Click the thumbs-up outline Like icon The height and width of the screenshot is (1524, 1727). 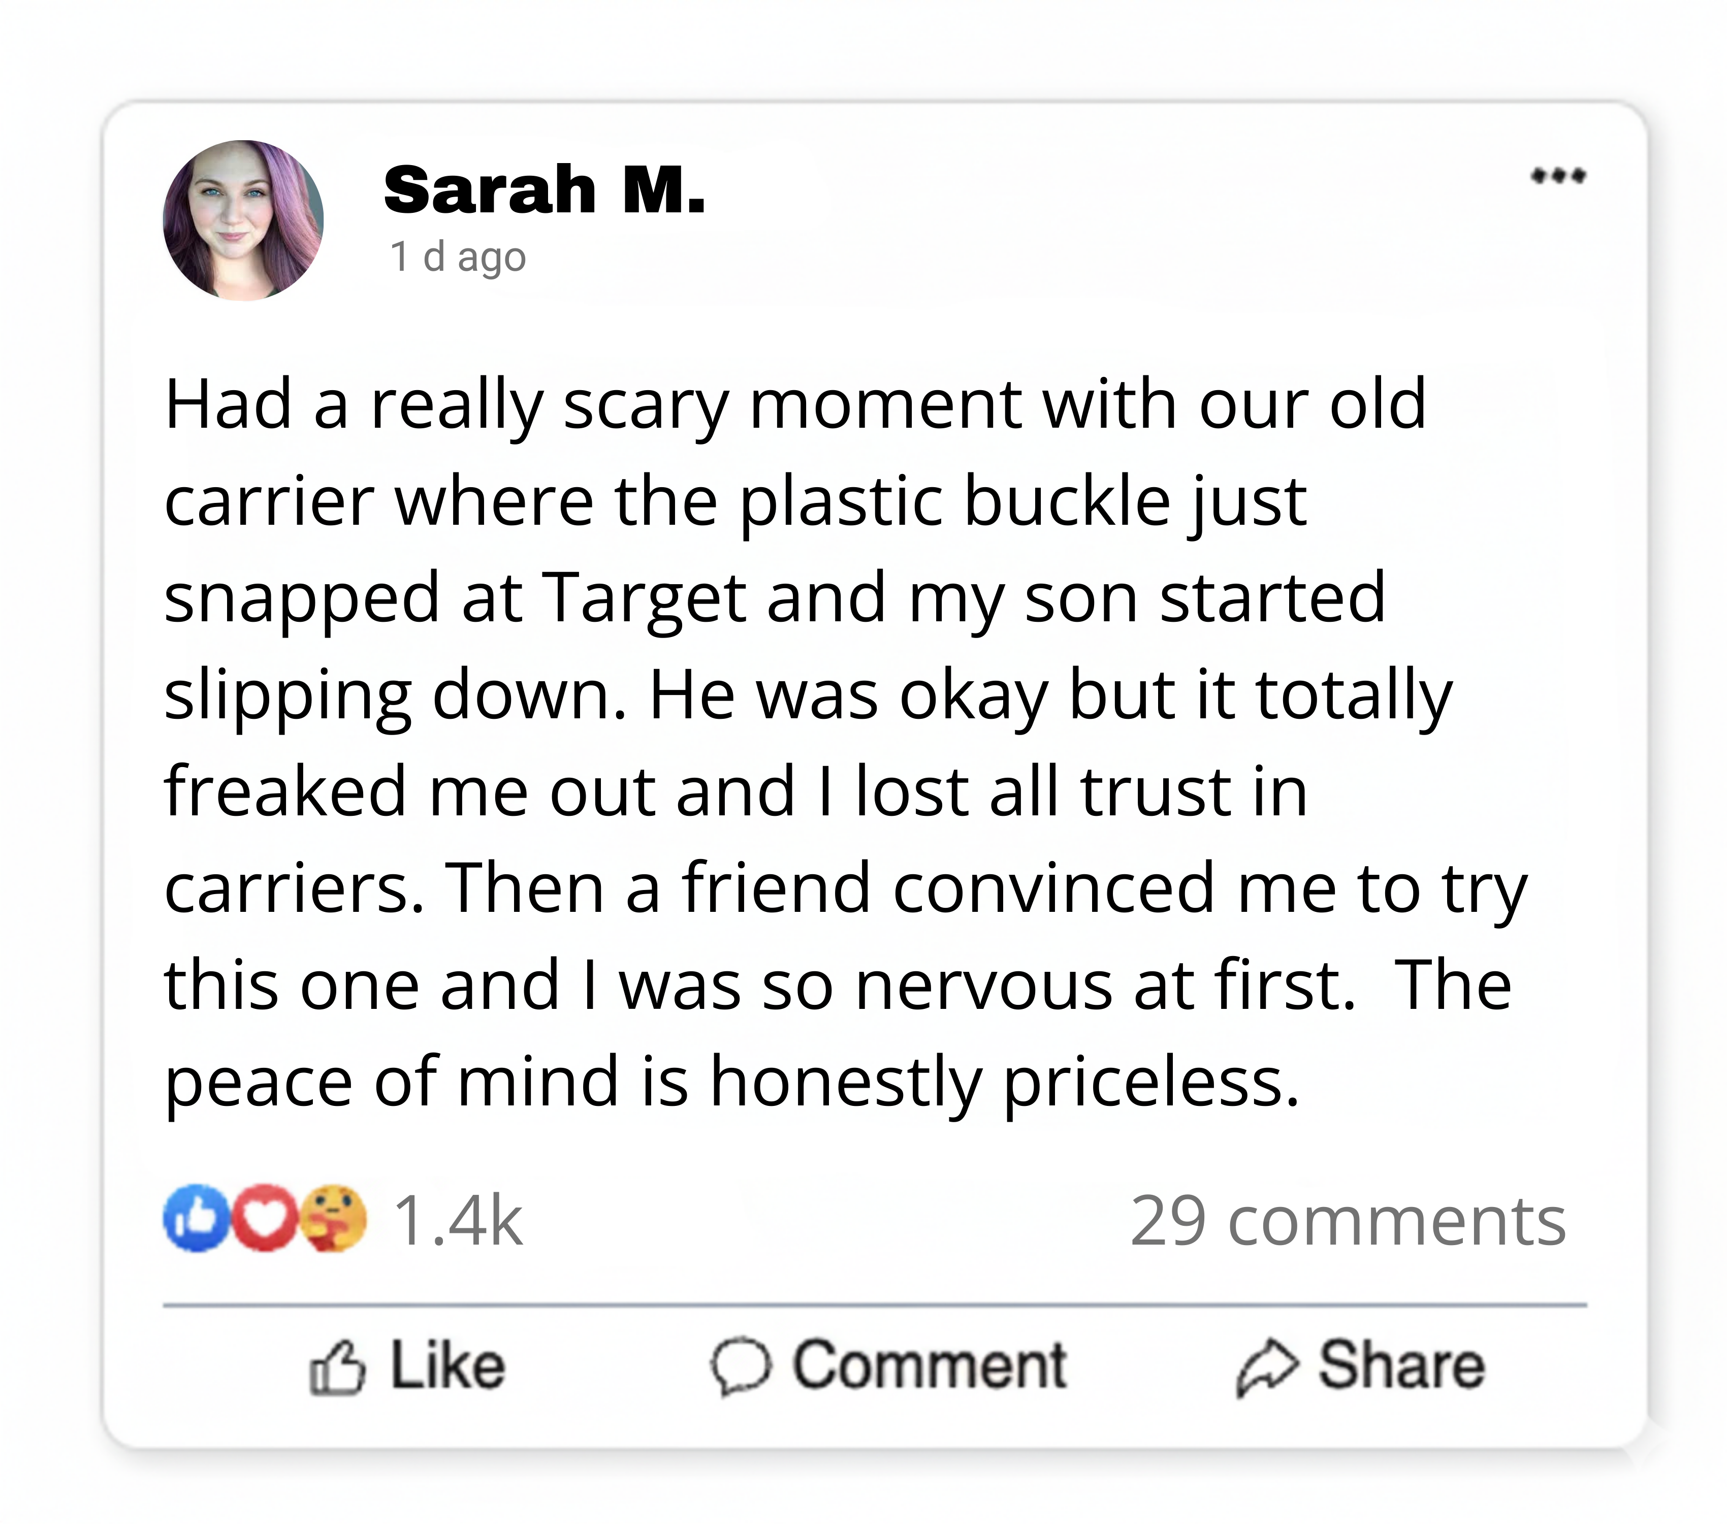337,1366
